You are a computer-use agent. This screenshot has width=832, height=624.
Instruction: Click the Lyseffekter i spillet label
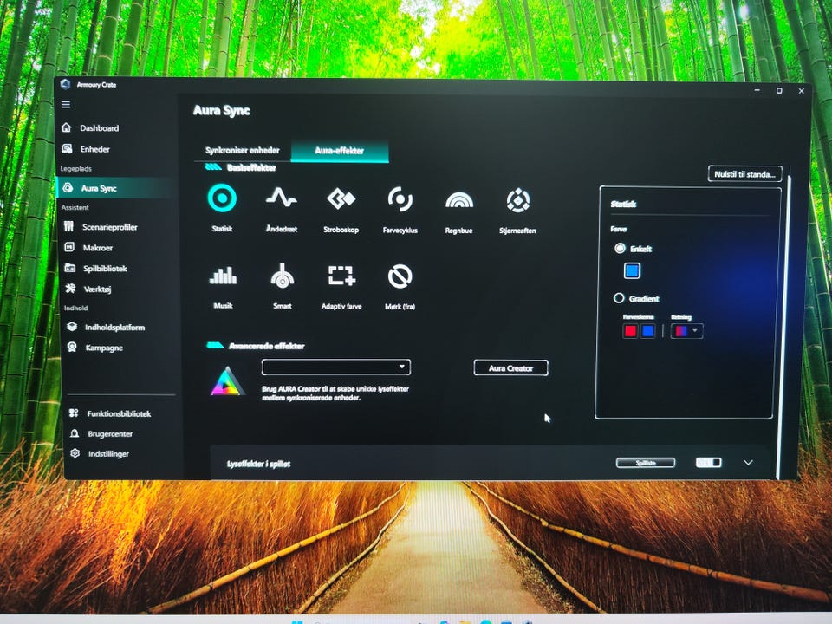point(258,464)
